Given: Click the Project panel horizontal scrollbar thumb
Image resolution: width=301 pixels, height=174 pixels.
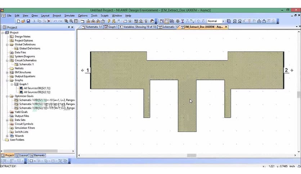Looking at the screenshot, I should (x=31, y=151).
